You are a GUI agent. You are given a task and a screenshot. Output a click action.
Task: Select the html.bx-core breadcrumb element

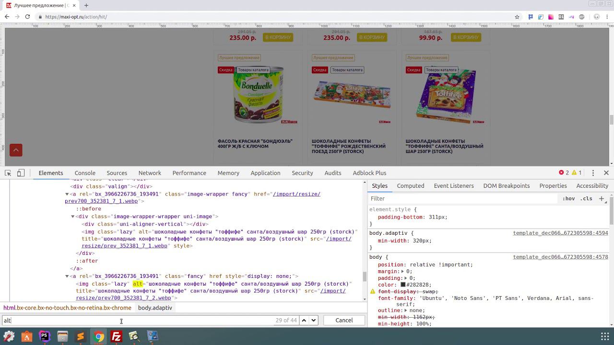(x=67, y=308)
